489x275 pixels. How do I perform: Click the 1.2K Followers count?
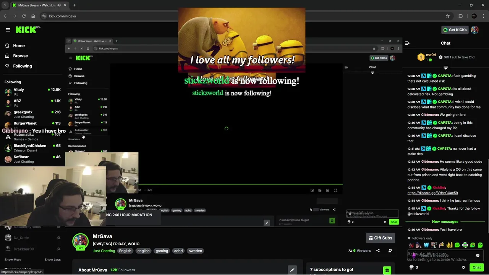123,270
